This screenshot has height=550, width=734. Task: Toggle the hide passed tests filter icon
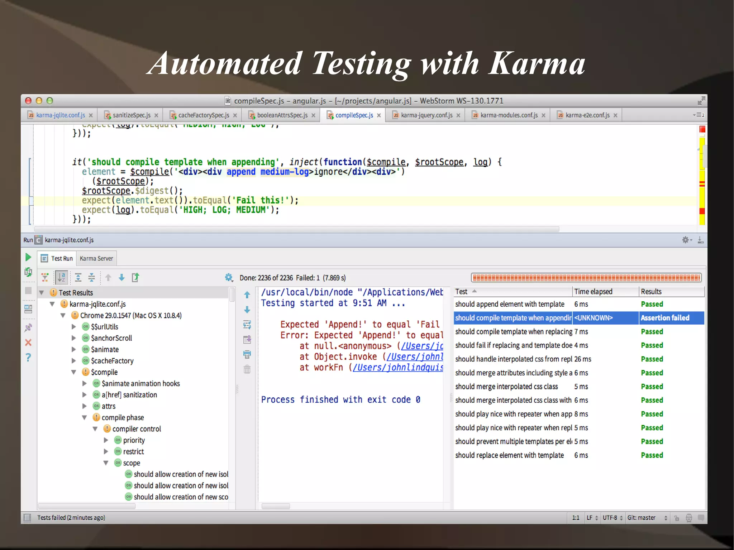45,277
